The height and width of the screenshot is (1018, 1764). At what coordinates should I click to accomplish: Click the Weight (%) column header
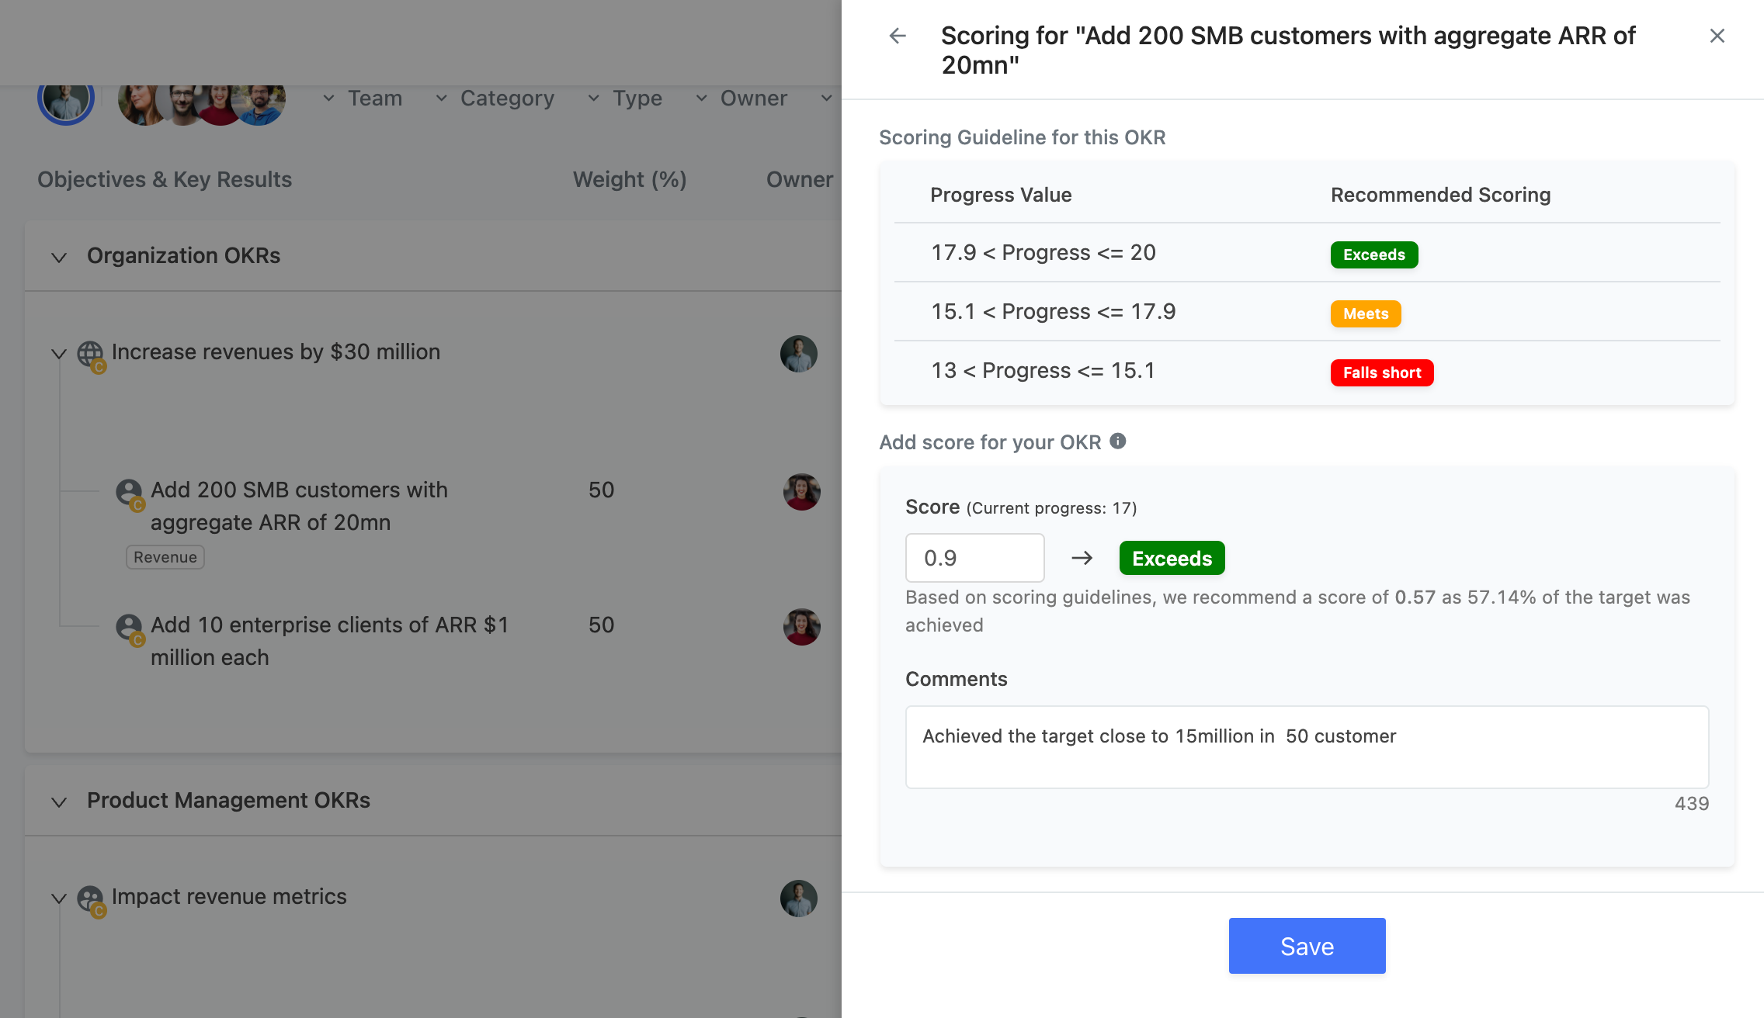pos(630,180)
